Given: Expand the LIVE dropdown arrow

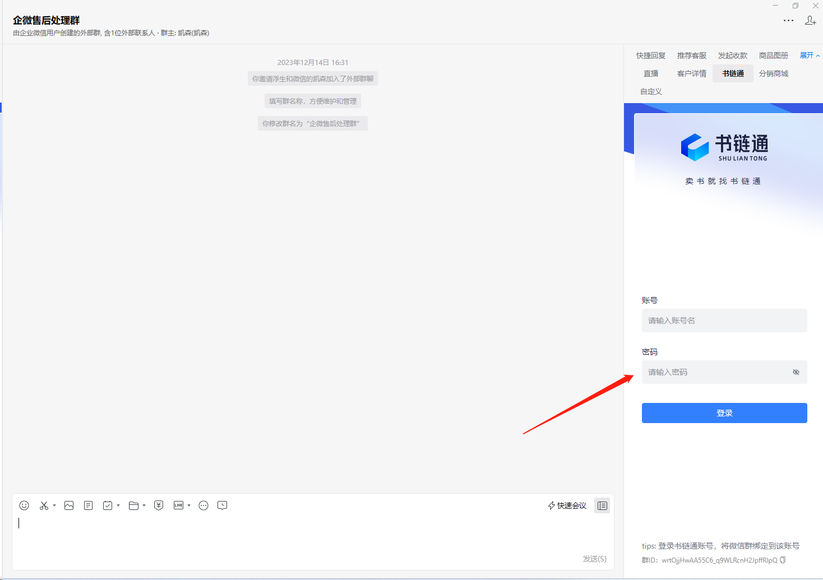Looking at the screenshot, I should pos(189,505).
